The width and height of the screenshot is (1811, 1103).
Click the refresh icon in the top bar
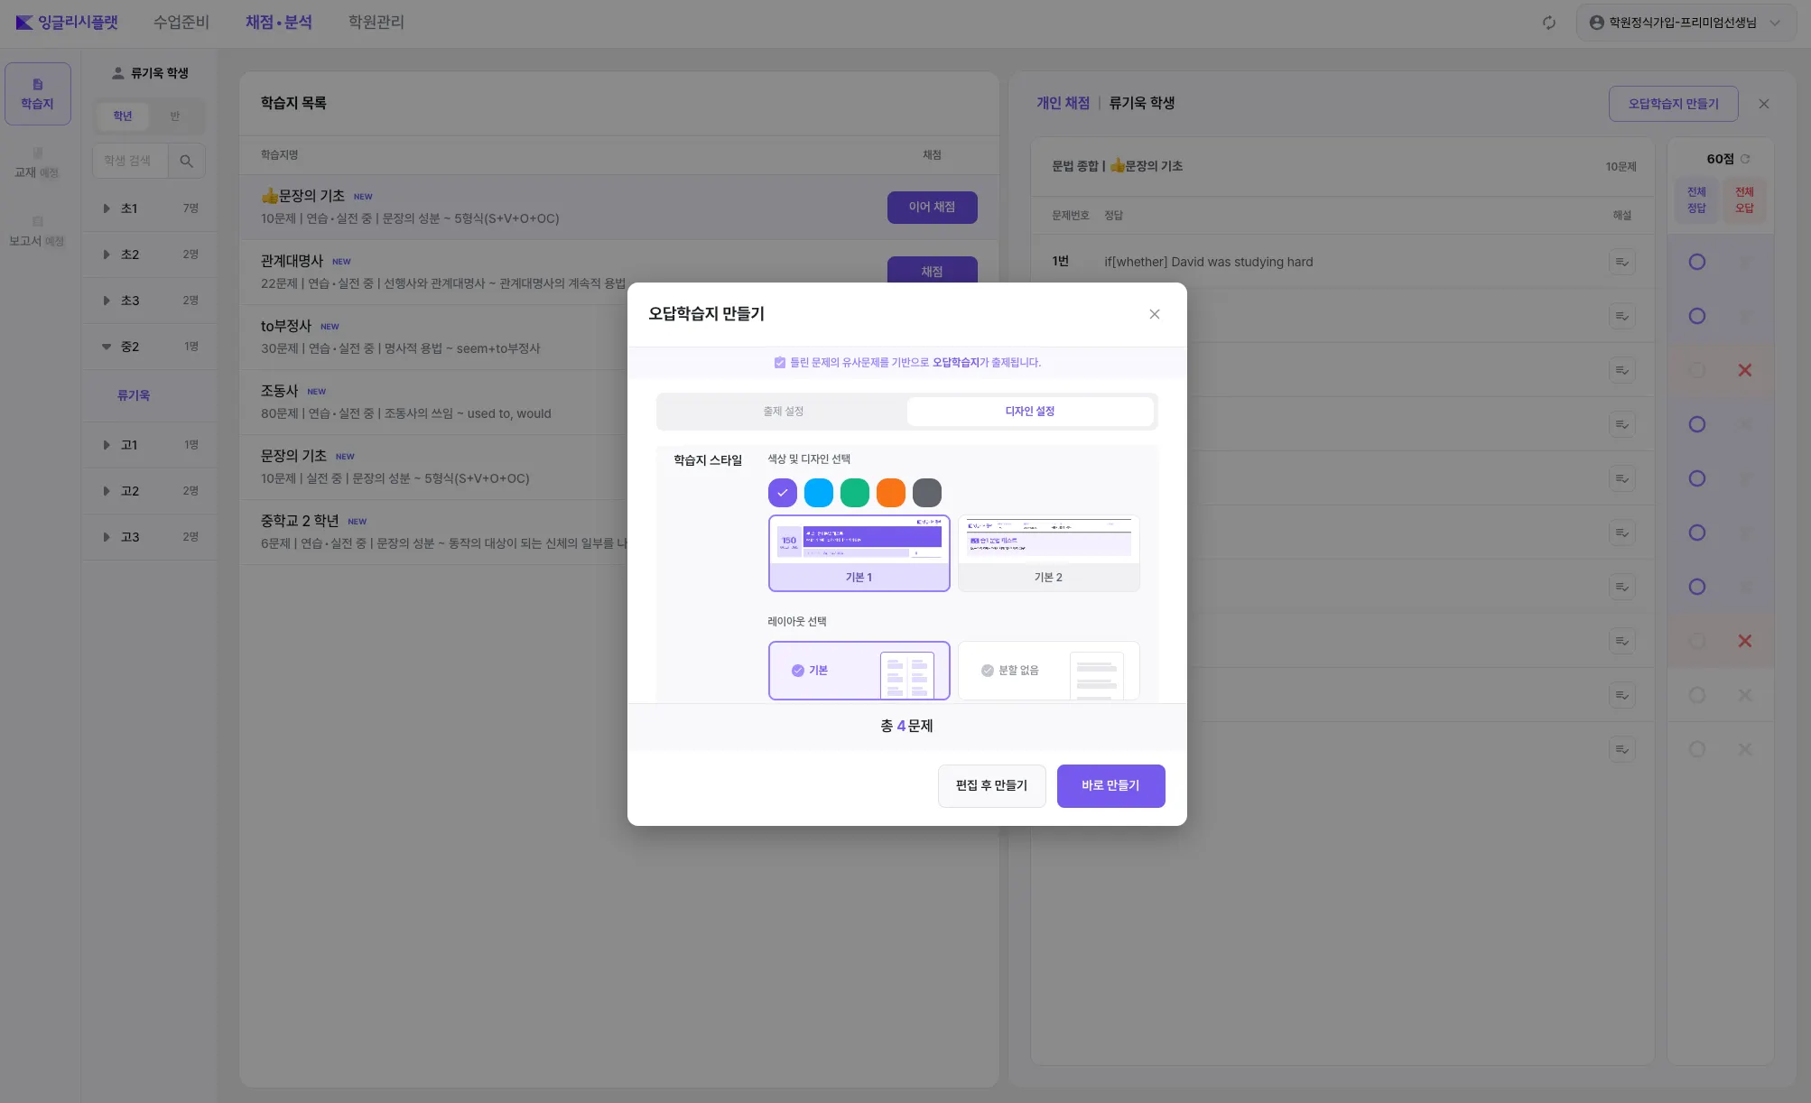[x=1548, y=23]
